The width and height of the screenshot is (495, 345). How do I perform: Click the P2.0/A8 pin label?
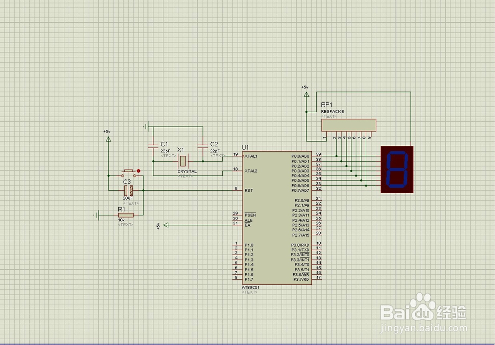tap(302, 200)
